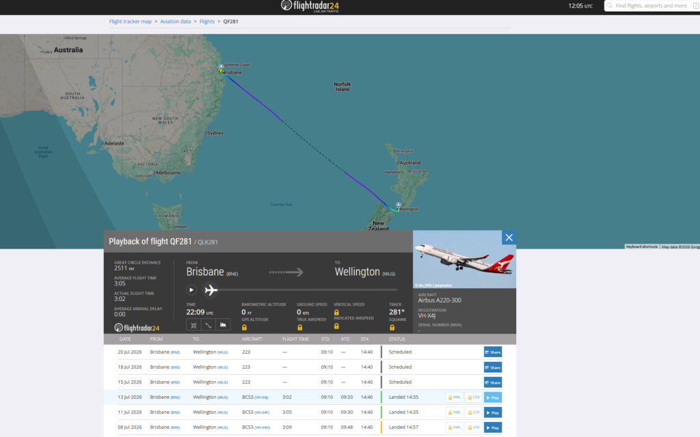Download CSV for 11 Jul 2026 flight

(x=474, y=412)
